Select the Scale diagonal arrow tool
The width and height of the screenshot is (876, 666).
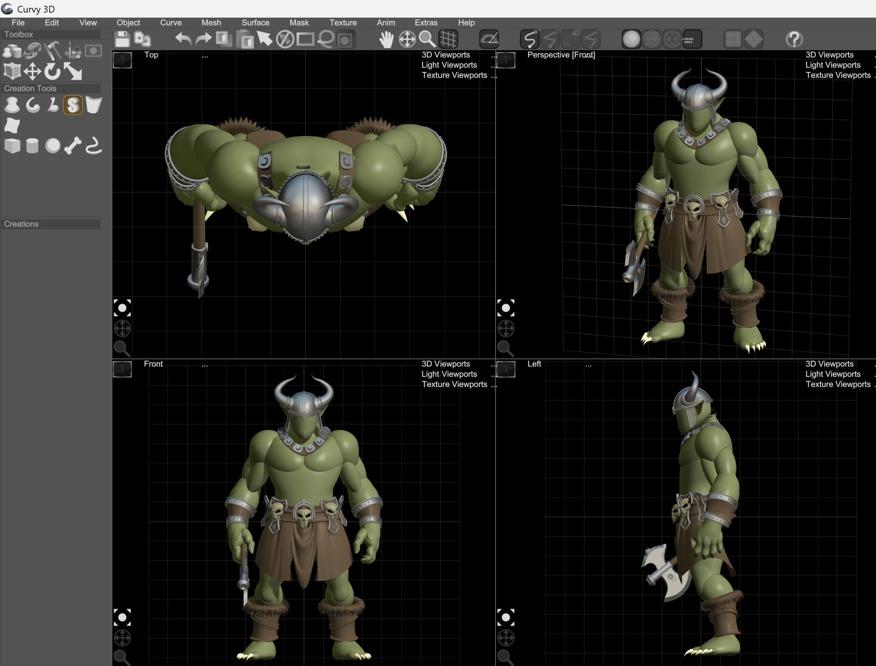coord(73,72)
